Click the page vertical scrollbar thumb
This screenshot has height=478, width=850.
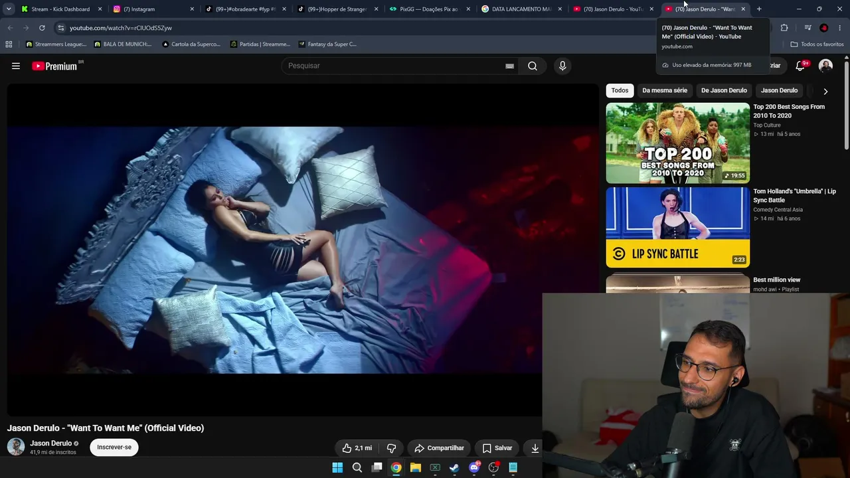847,106
